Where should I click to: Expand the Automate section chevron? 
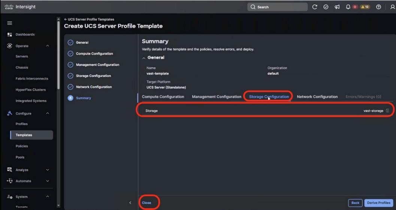click(48, 181)
